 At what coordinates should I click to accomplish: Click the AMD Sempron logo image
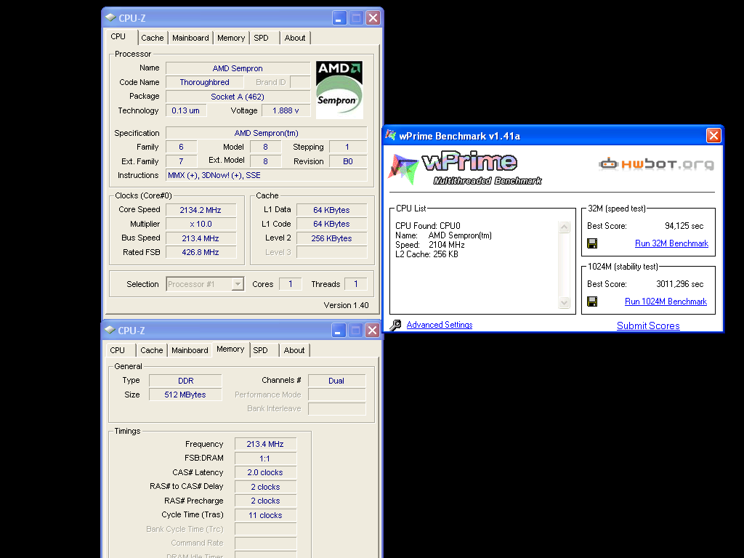339,89
